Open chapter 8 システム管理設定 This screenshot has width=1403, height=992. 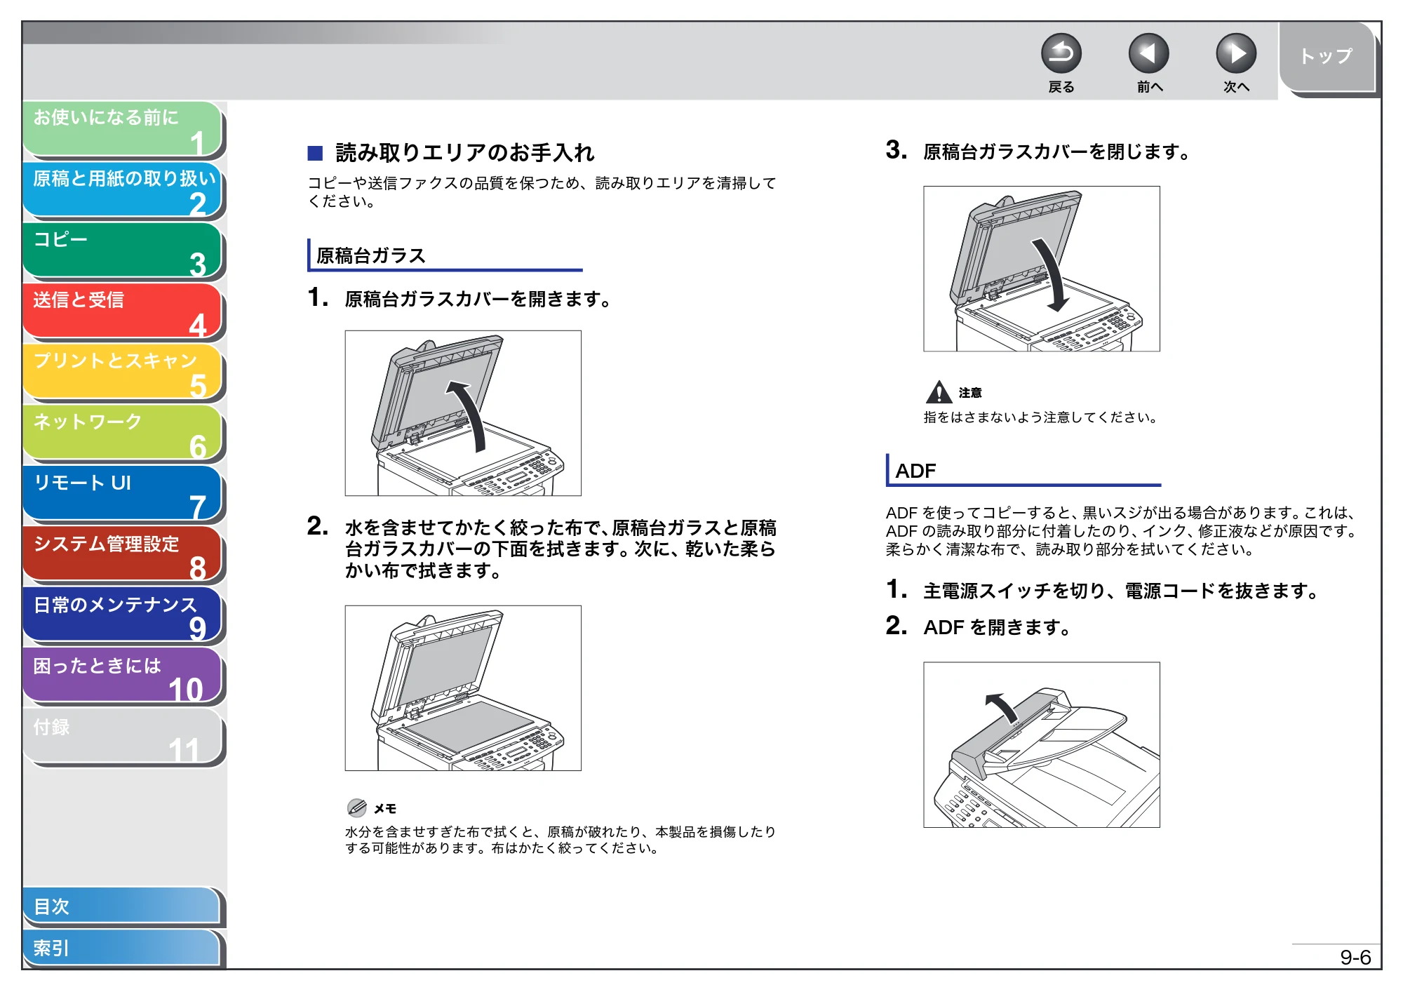click(123, 555)
